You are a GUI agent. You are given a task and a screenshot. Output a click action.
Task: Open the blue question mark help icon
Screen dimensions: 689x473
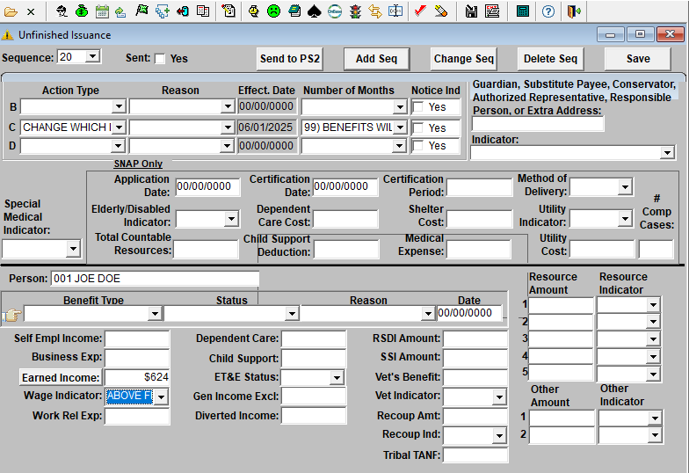click(548, 11)
